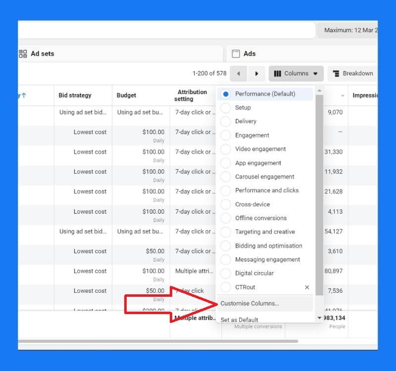Click the horizontal table scrollbar

(158, 341)
